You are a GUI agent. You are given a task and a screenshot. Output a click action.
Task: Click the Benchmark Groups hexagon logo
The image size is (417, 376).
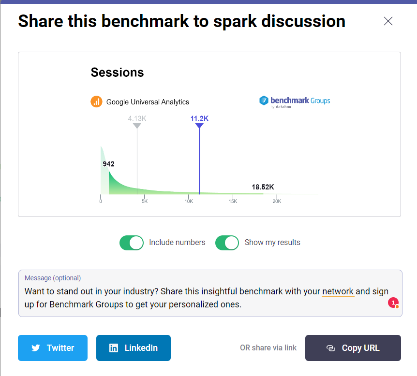pos(264,101)
